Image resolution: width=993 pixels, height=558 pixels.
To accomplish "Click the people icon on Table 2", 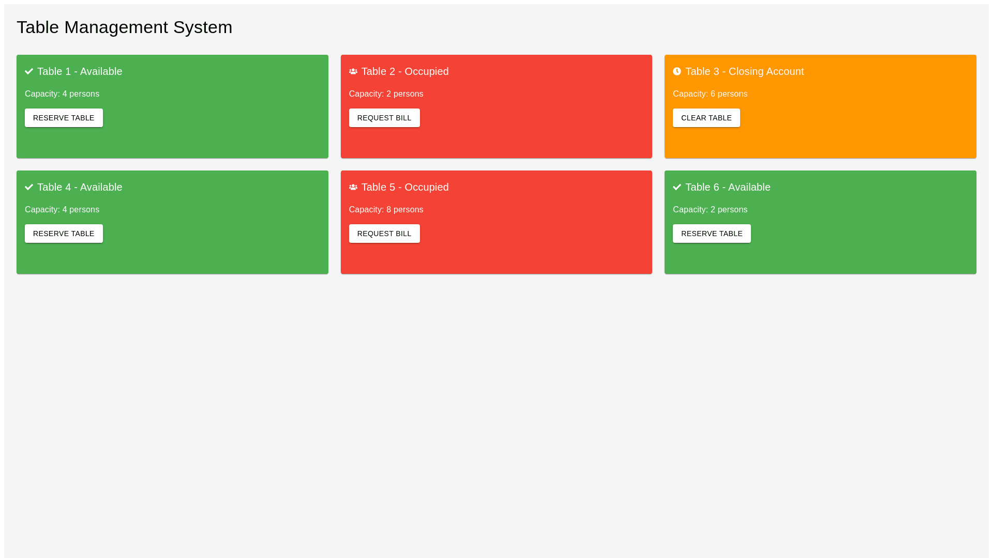I will 353,71.
